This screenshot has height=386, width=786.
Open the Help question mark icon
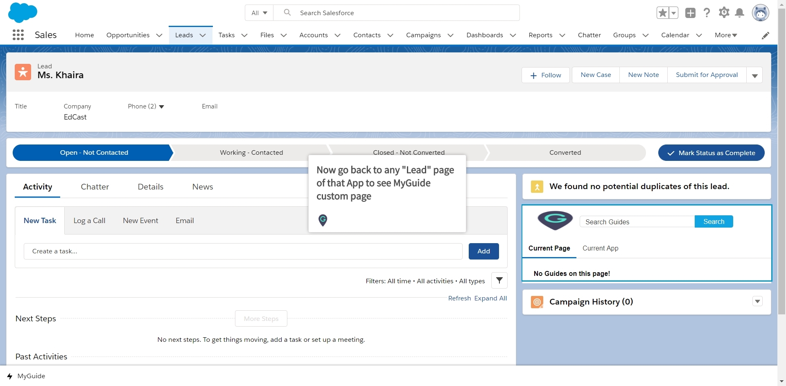[x=707, y=13]
